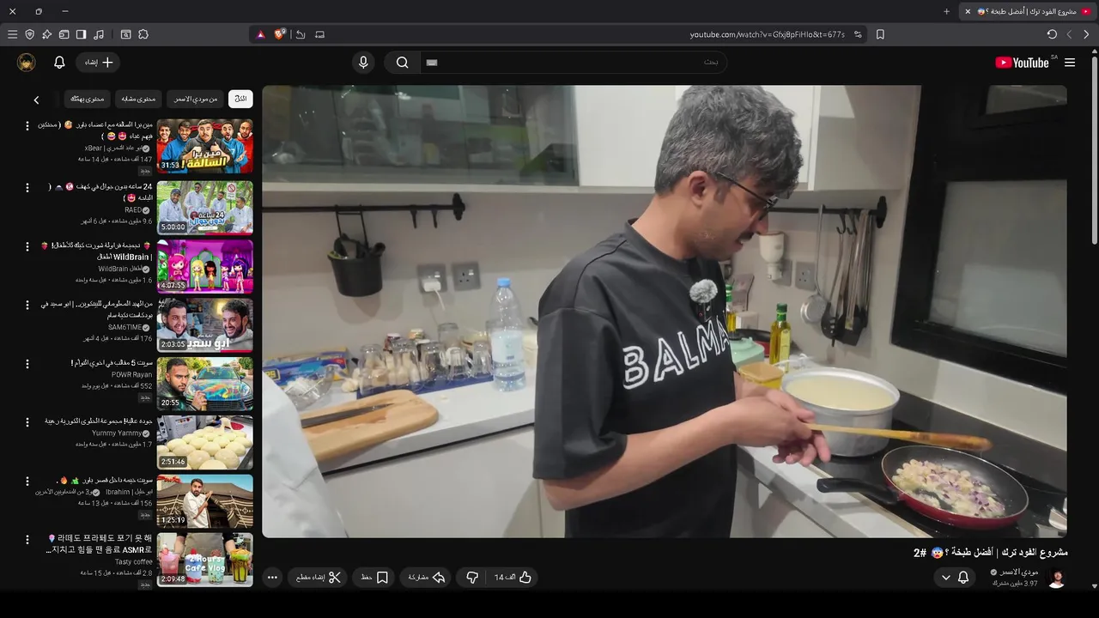Share the video with مشاركة button
This screenshot has width=1099, height=618.
(x=427, y=578)
